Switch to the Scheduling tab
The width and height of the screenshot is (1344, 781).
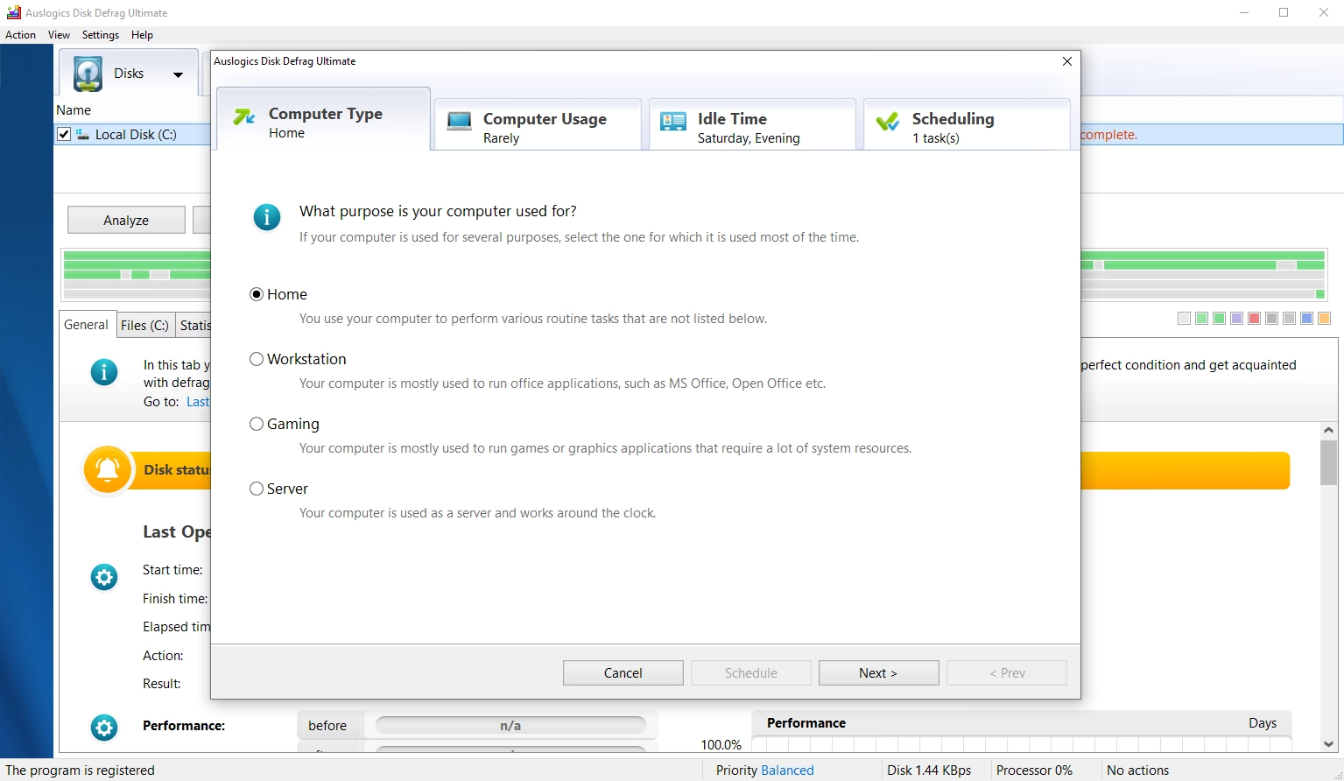coord(967,124)
